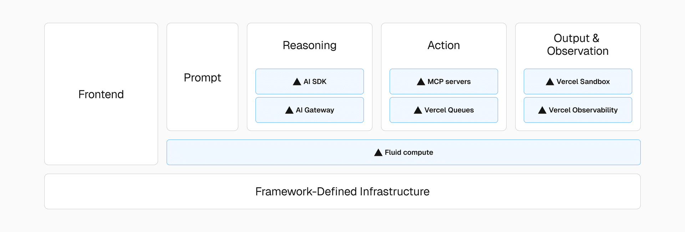The height and width of the screenshot is (232, 685).
Task: Click the Frontend panel label
Action: coord(101,94)
